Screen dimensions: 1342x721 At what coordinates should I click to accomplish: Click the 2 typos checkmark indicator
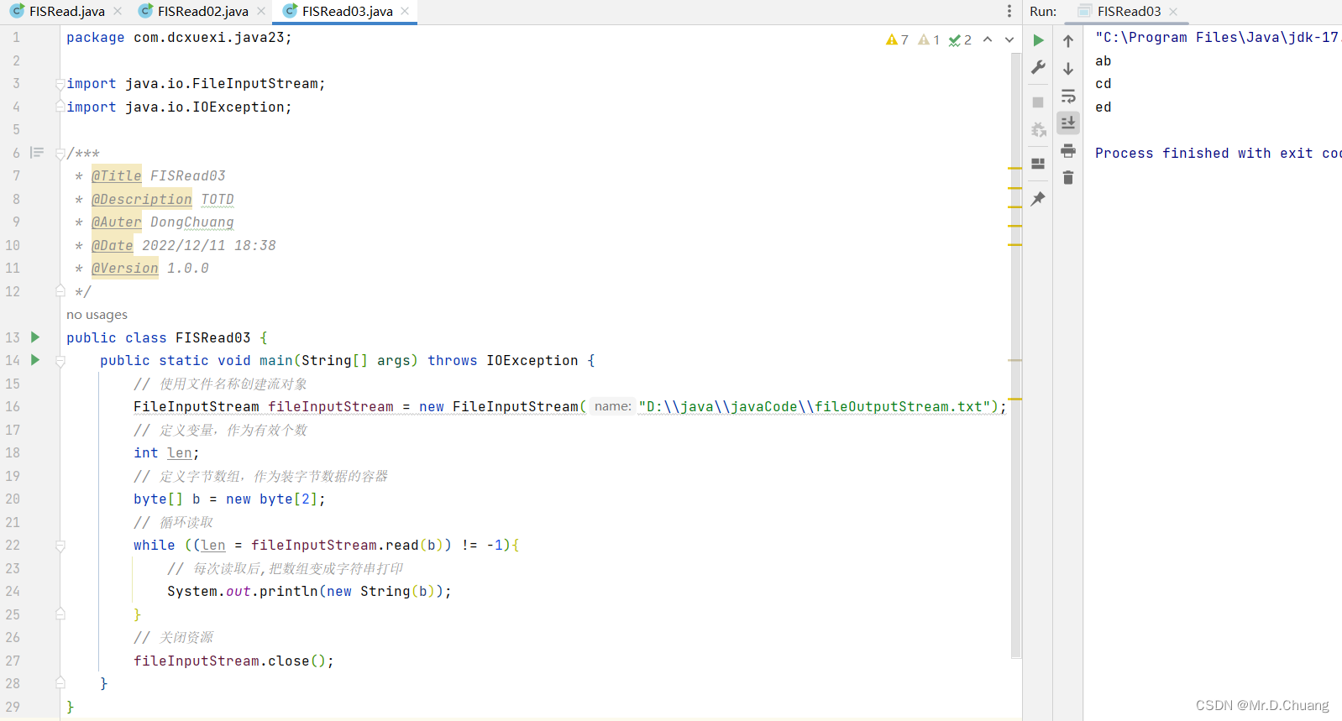[x=960, y=39]
